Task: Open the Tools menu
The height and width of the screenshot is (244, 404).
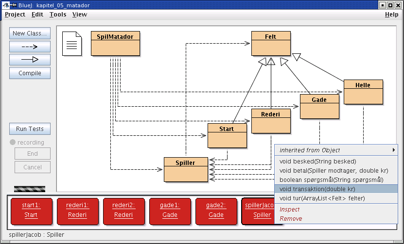Action: 58,15
